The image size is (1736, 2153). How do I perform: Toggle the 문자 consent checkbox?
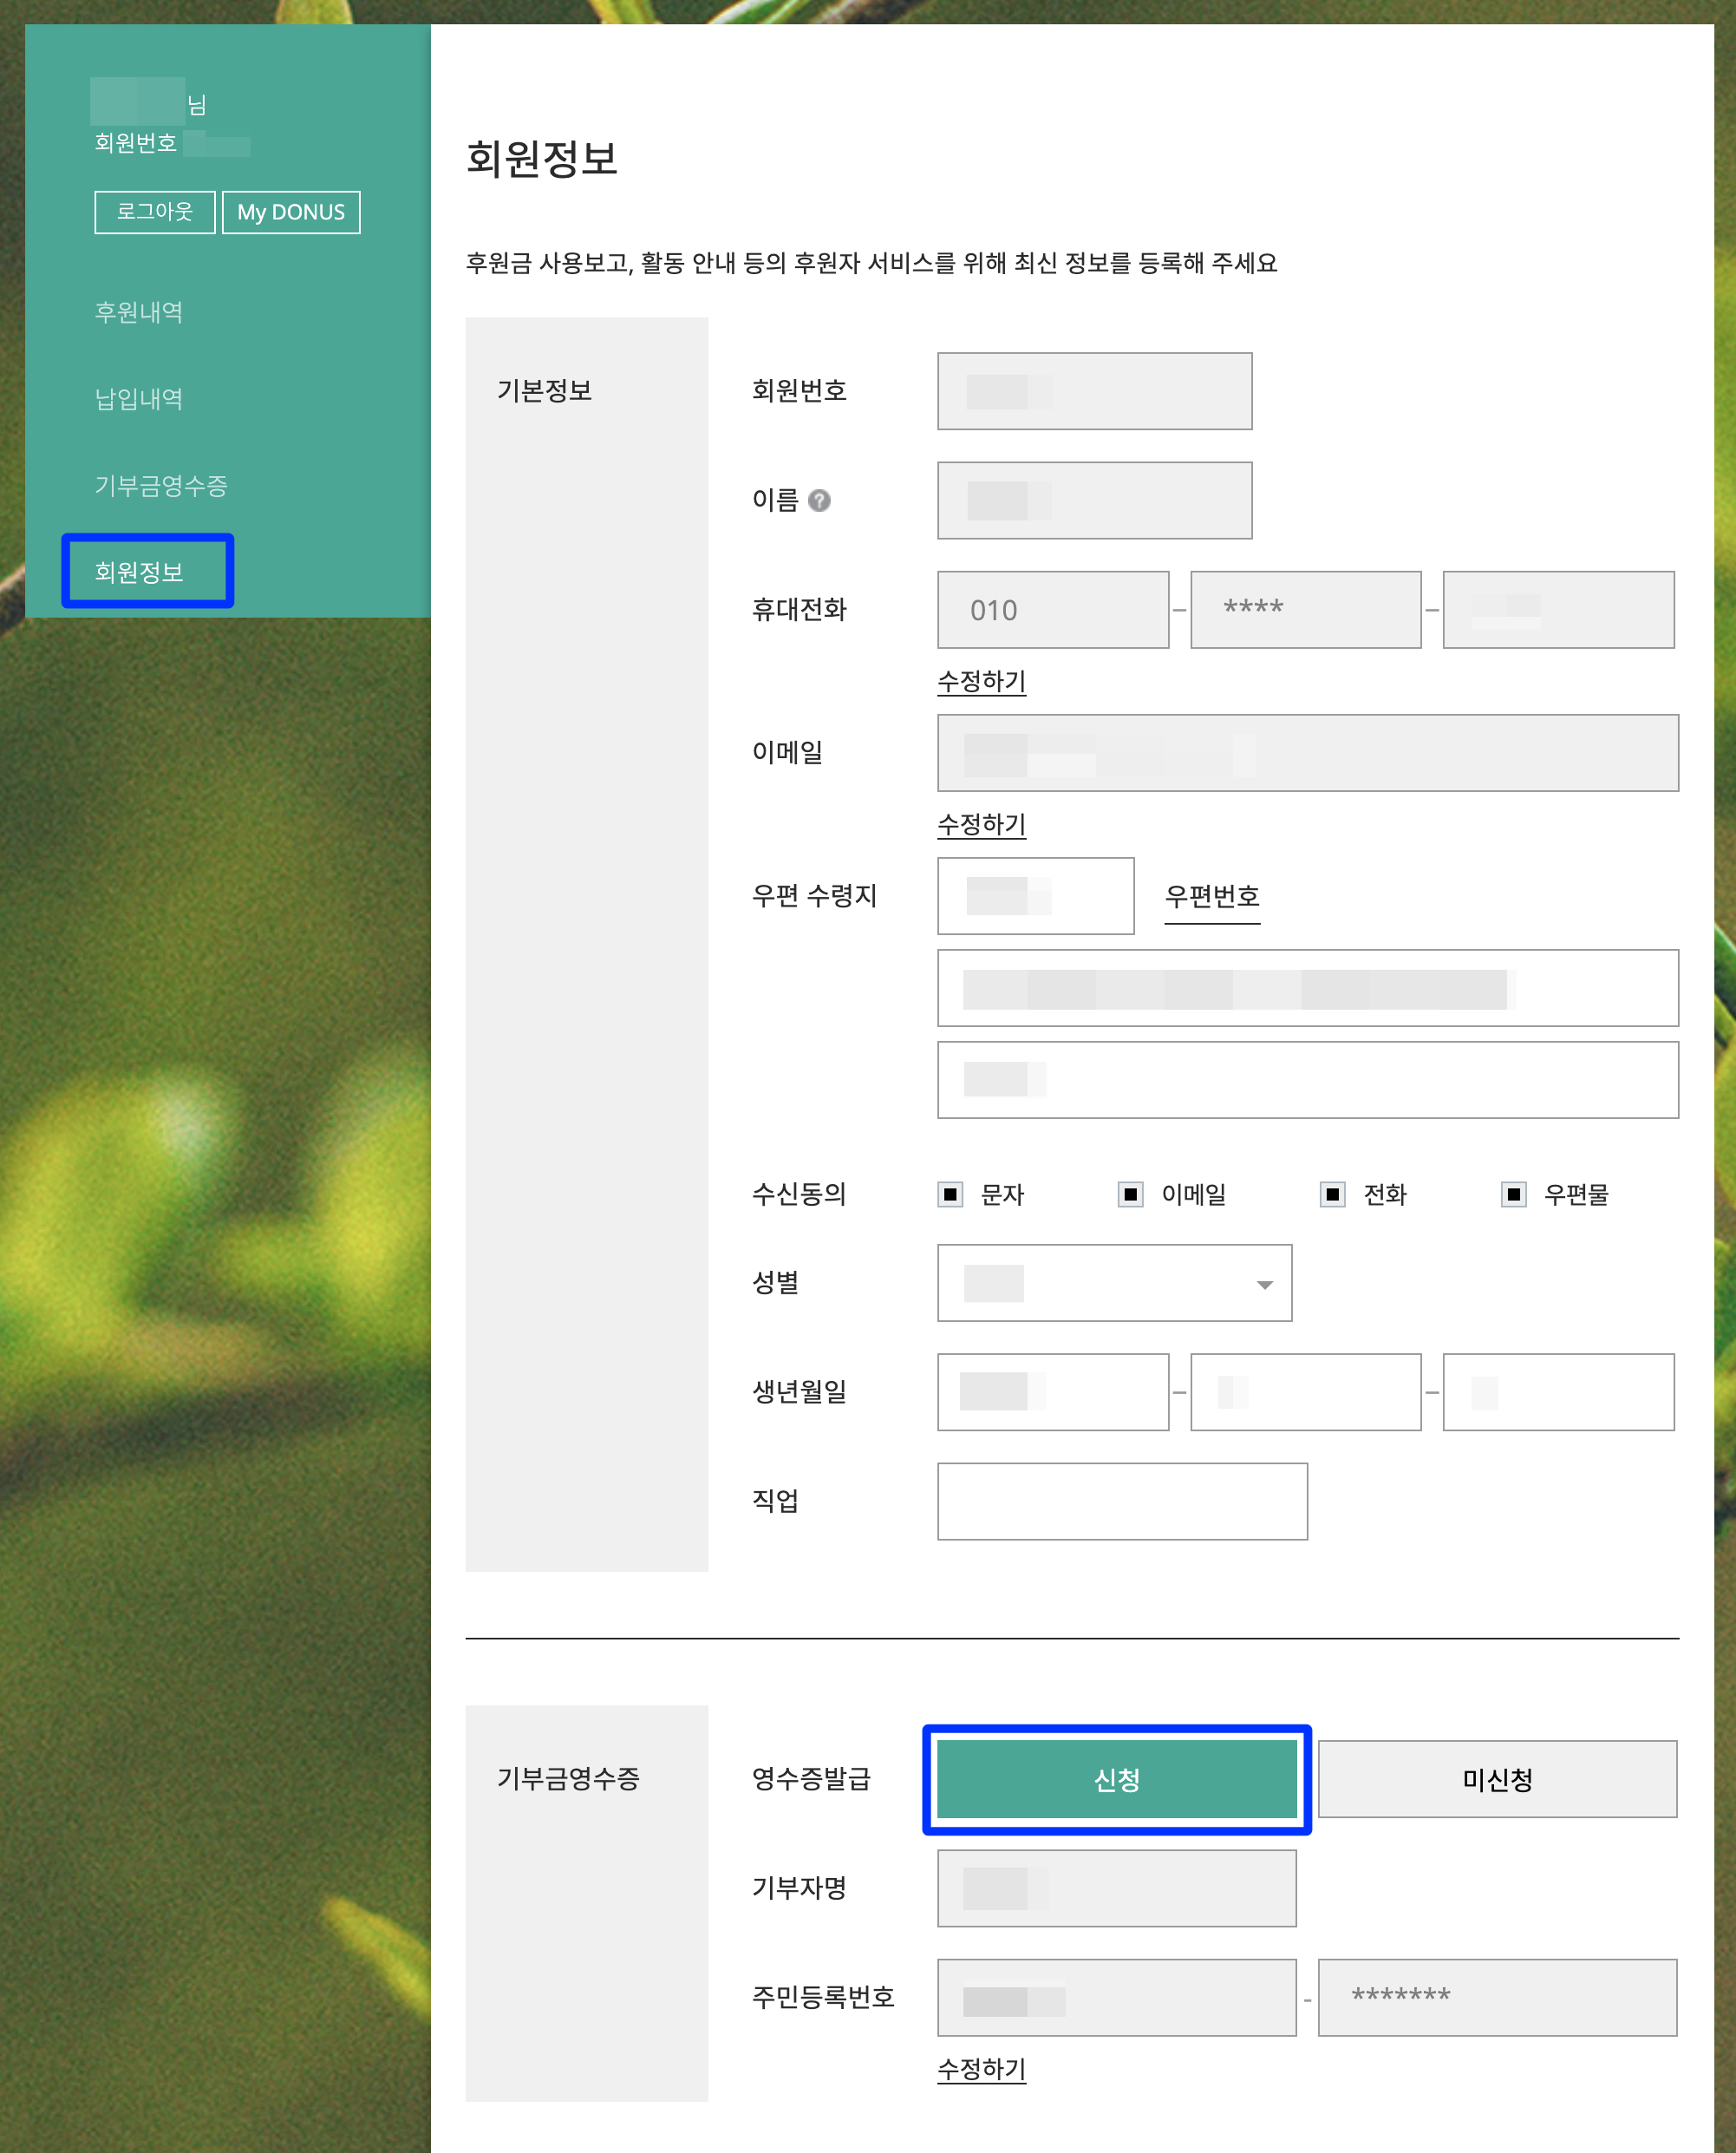tap(950, 1194)
